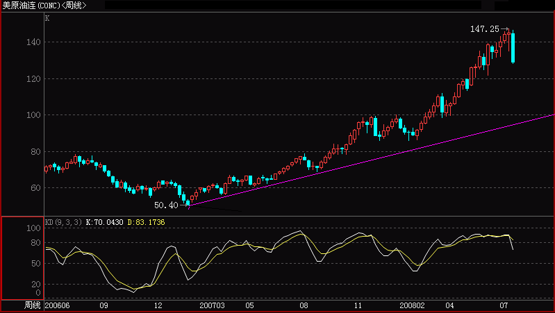Viewport: 555px width, 313px height.
Task: Click the 200703 date label
Action: (x=212, y=305)
